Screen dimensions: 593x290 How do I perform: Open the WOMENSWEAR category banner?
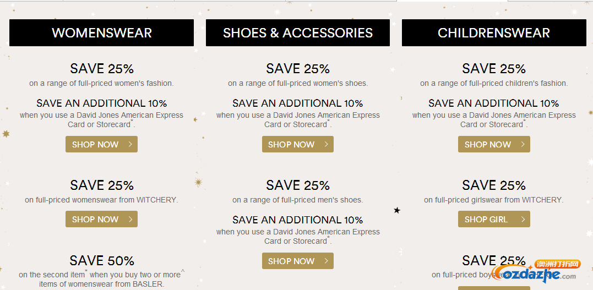(101, 33)
